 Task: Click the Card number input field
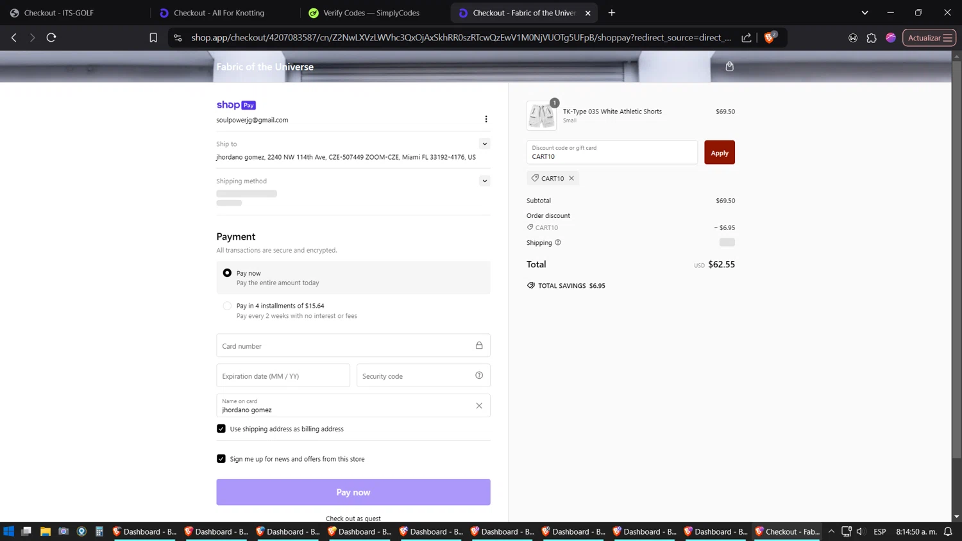point(353,345)
